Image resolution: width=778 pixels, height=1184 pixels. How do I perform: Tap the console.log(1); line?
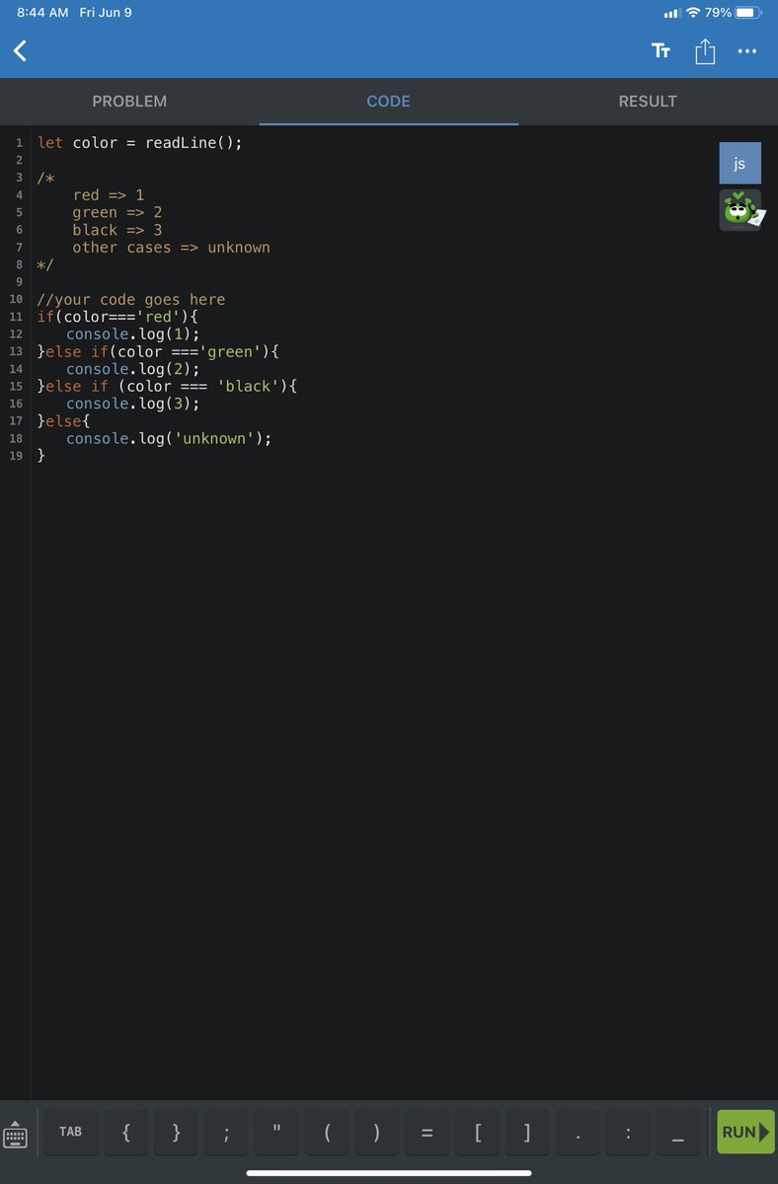(x=133, y=334)
